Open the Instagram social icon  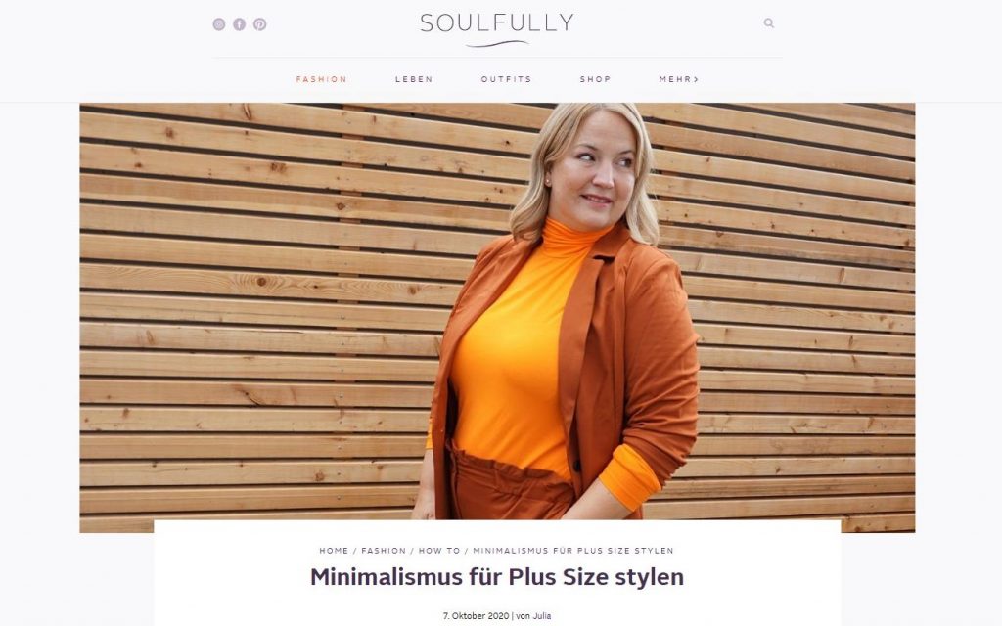(x=219, y=24)
